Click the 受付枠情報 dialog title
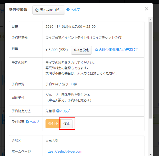The image size is (159, 156). (18, 10)
